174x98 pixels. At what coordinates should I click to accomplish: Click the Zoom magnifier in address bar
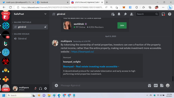pos(111,7)
